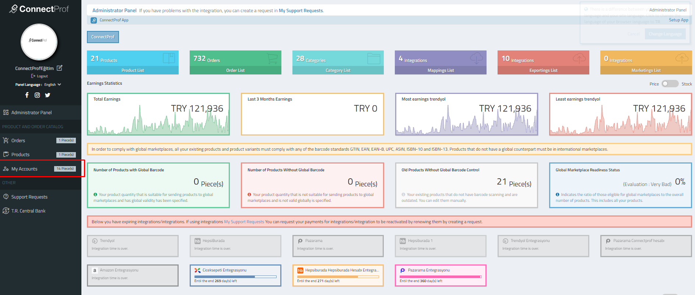The height and width of the screenshot is (295, 695).
Task: Select My Accounts menu item
Action: (x=24, y=169)
